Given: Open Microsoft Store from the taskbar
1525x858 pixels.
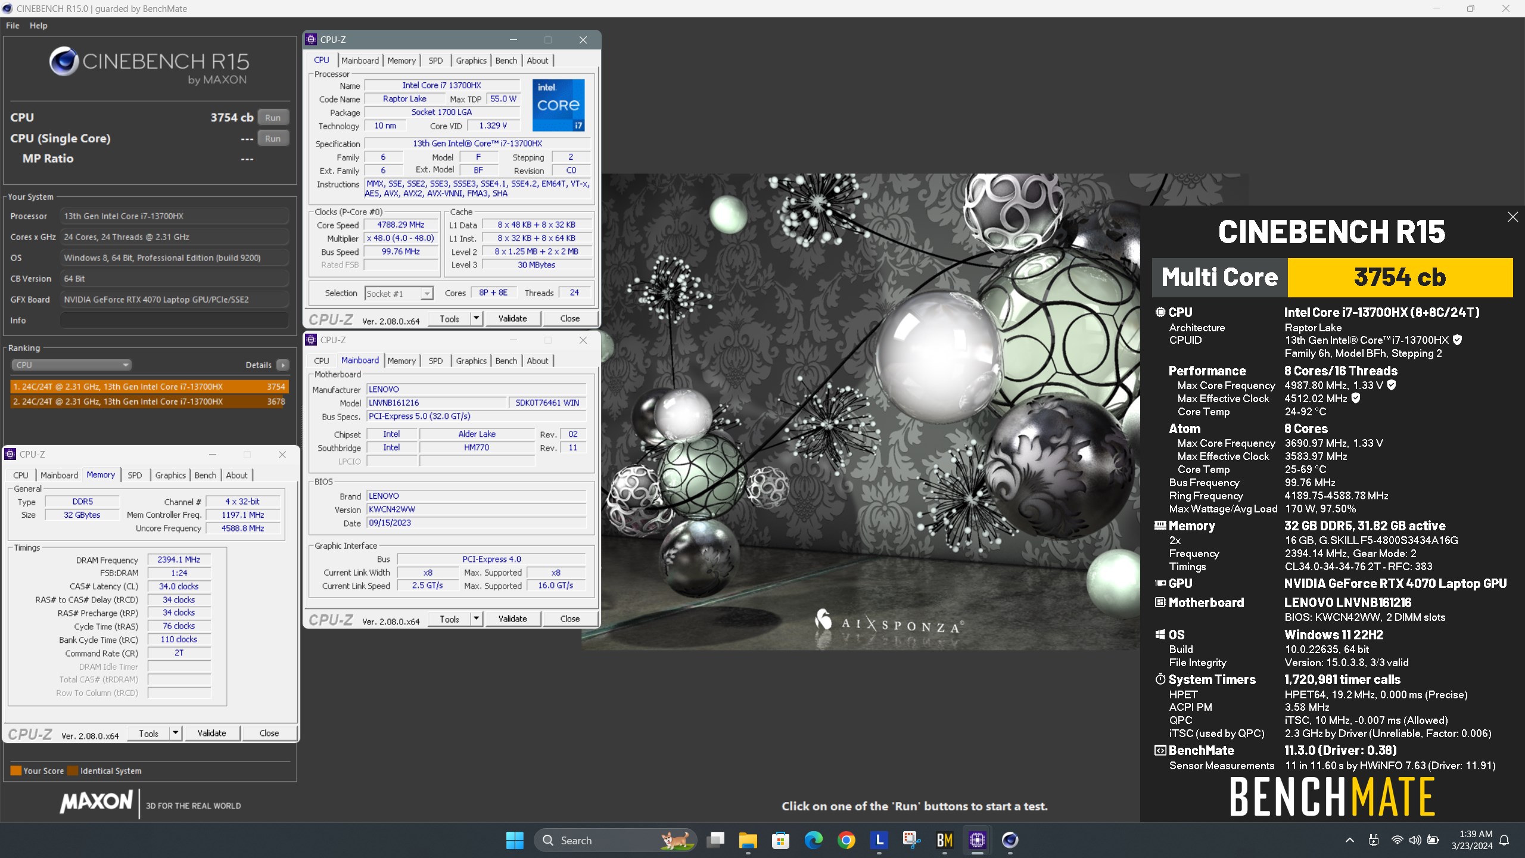Looking at the screenshot, I should coord(780,840).
